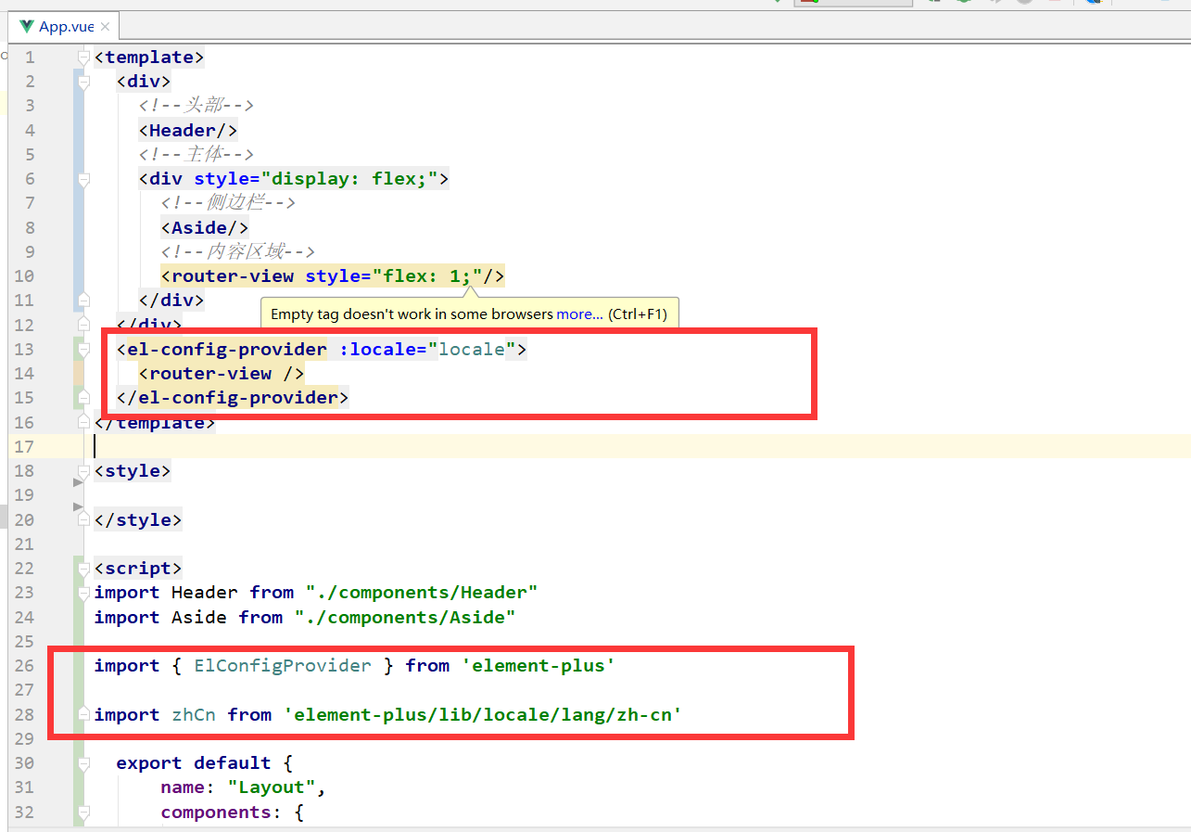Viewport: 1191px width, 832px height.
Task: Click the </style> fold end marker at line 20
Action: point(83,519)
